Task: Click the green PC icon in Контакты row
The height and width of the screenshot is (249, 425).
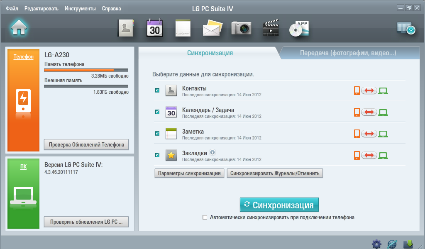Action: coord(383,91)
